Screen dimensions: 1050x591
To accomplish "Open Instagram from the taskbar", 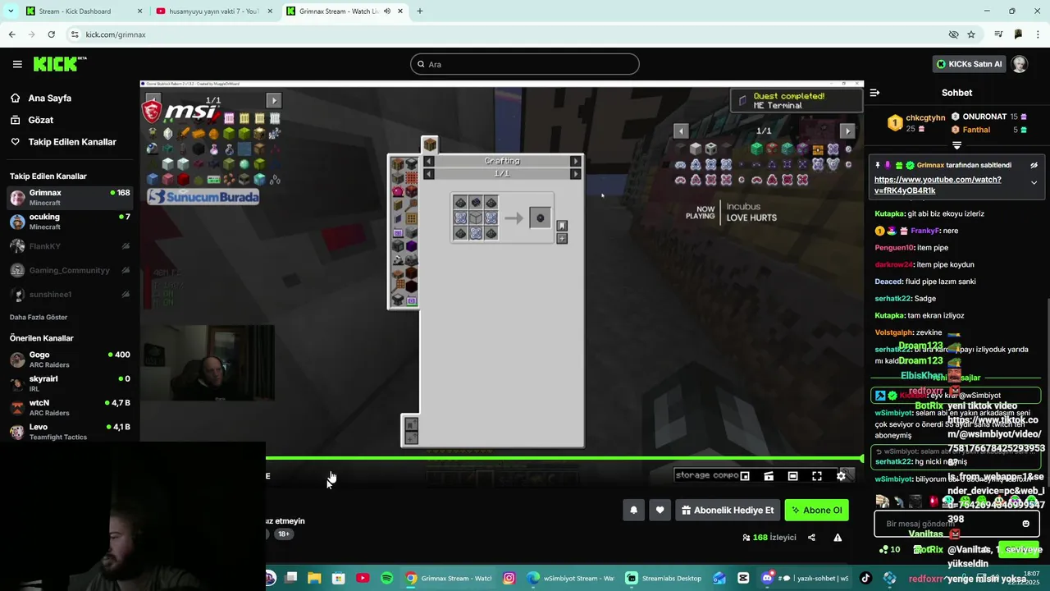I will pos(509,578).
